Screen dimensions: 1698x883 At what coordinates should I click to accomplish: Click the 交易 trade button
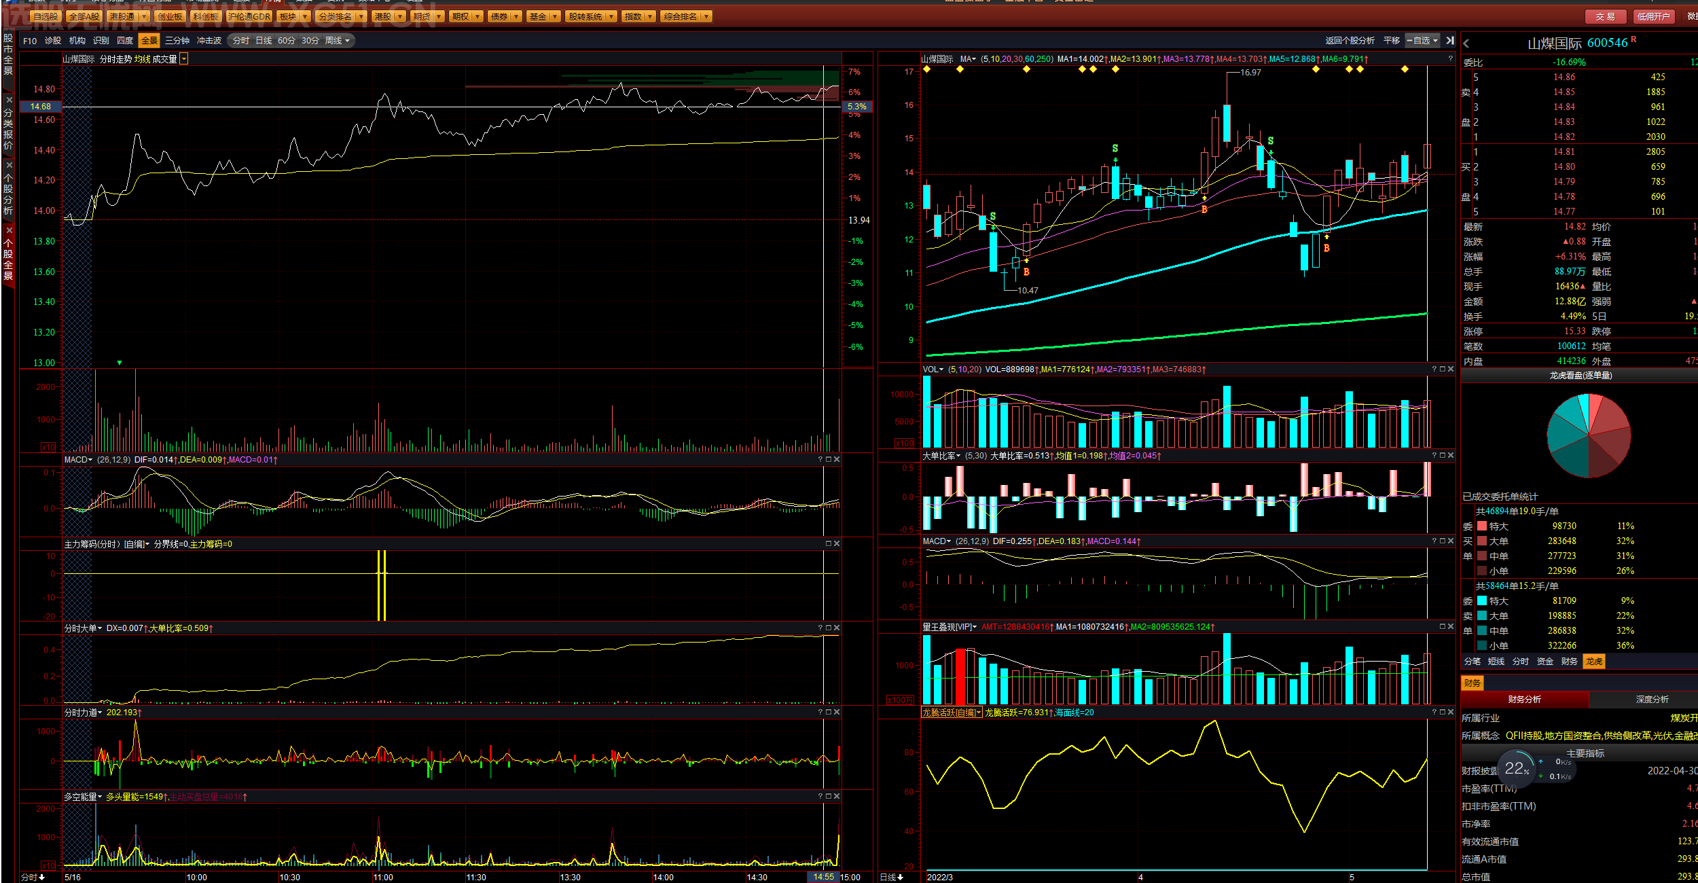1606,16
